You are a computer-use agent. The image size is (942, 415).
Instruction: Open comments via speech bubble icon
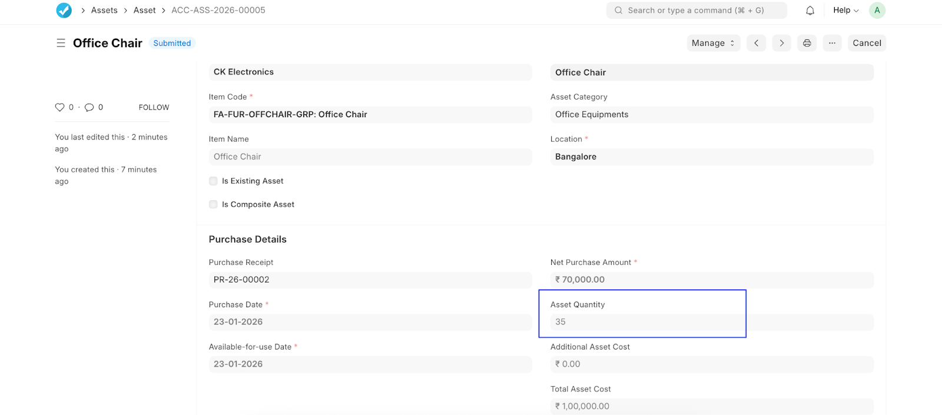click(89, 107)
